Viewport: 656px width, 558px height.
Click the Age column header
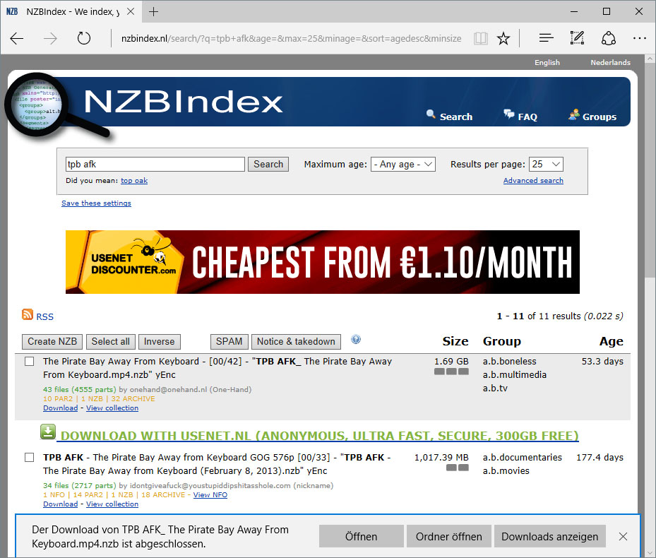point(612,342)
